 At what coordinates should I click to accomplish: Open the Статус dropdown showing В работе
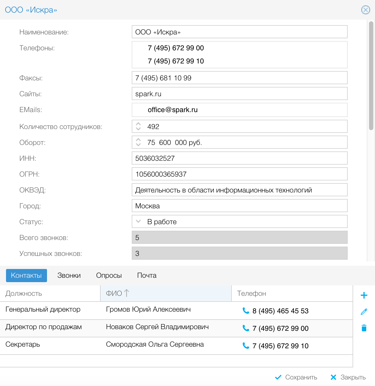coord(138,221)
